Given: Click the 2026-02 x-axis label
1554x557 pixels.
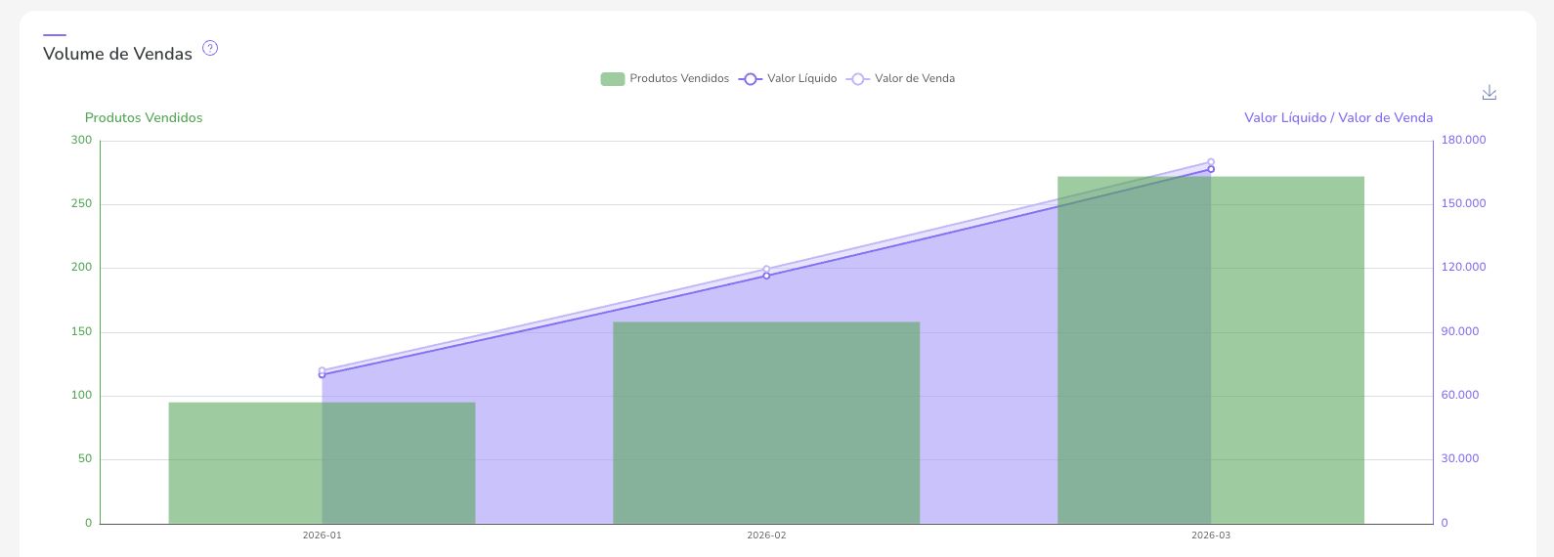Looking at the screenshot, I should (766, 536).
